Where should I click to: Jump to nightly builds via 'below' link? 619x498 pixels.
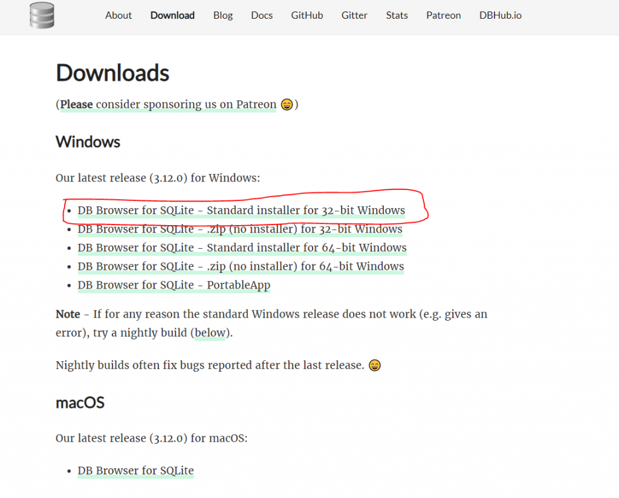[x=210, y=333]
